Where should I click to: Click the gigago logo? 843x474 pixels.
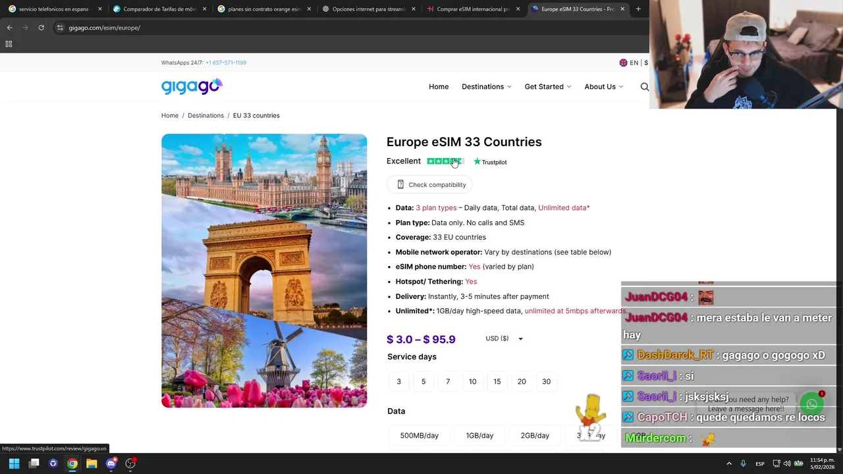[192, 86]
